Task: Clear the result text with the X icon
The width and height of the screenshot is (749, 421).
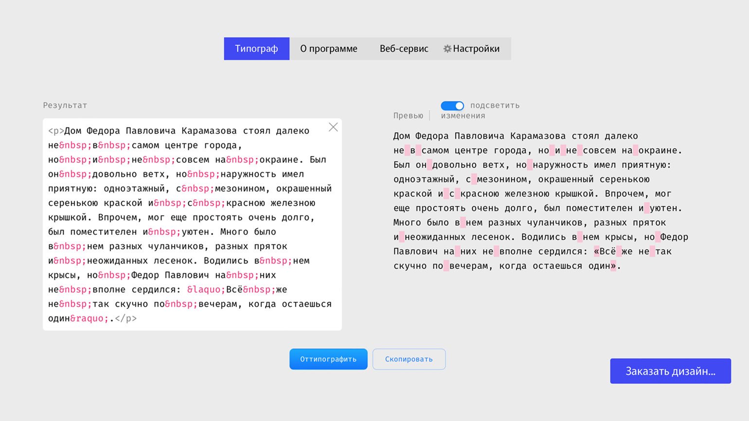Action: tap(333, 127)
